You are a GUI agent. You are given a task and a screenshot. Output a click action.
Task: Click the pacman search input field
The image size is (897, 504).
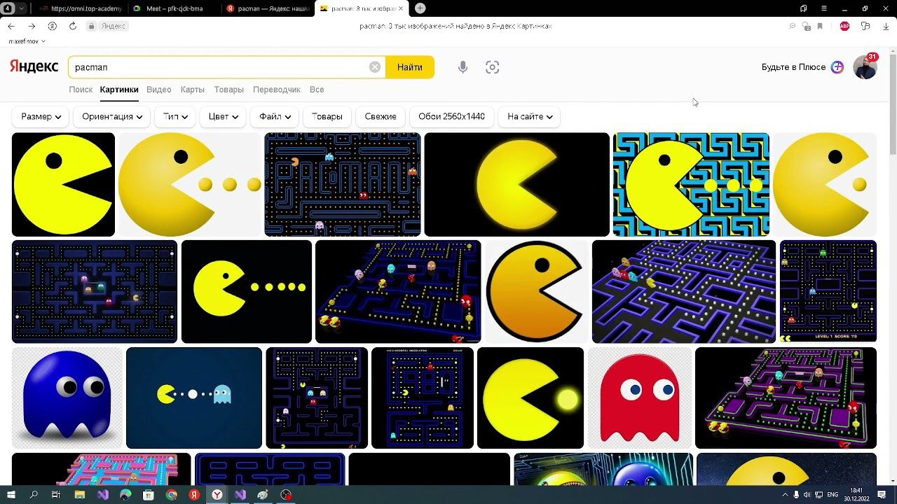pyautogui.click(x=219, y=67)
